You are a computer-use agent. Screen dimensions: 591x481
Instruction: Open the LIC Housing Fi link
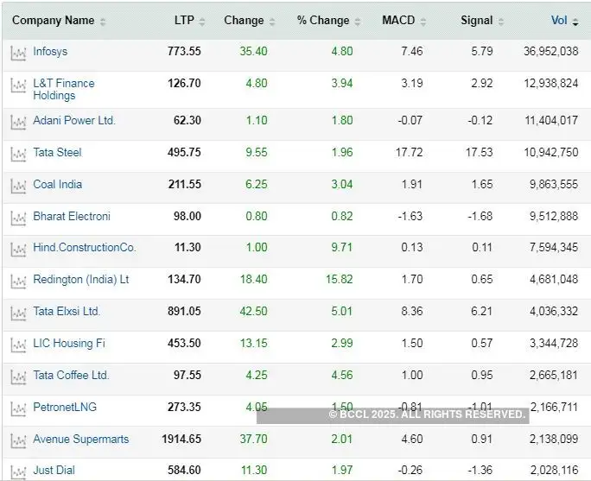[x=69, y=343]
